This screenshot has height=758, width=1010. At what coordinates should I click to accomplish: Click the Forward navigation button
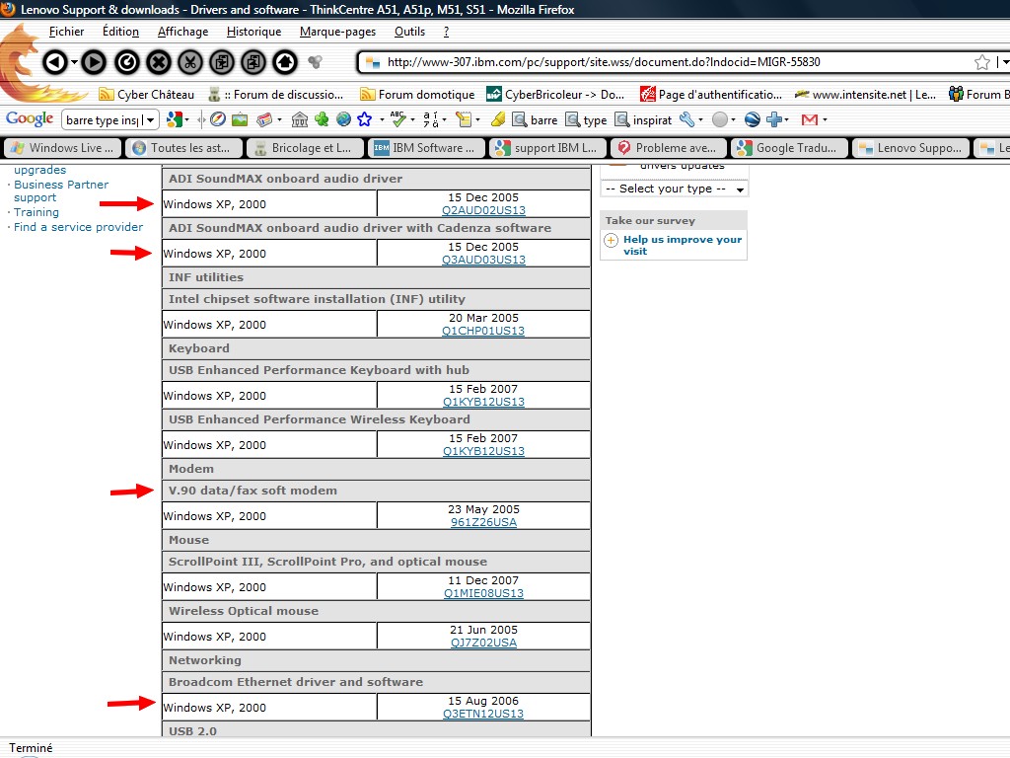click(94, 62)
